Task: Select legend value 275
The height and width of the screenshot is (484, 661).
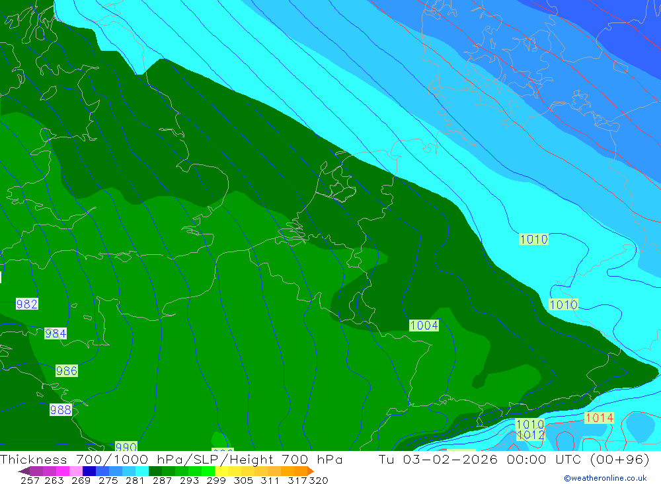Action: click(x=108, y=481)
